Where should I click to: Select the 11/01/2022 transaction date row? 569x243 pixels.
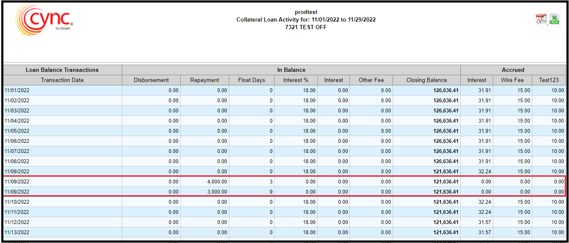point(17,90)
